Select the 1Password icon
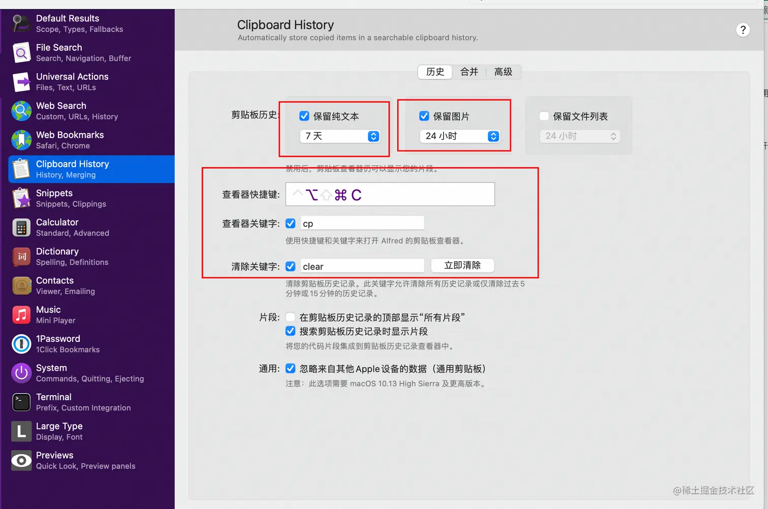Screen dimensions: 768x509 point(21,344)
